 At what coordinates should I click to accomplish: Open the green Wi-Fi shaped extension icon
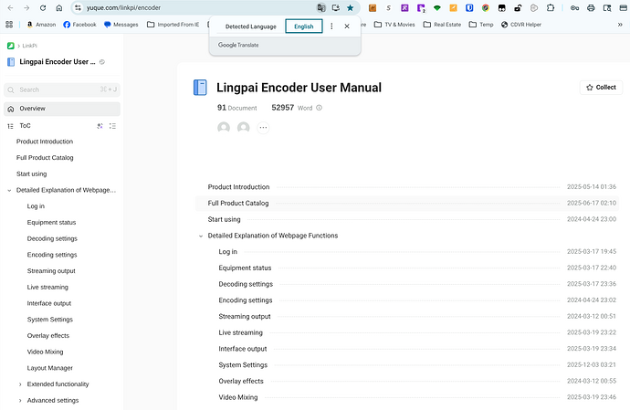(437, 7)
